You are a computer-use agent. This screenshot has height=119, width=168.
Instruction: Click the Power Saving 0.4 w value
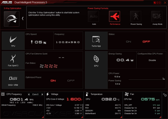[118, 84]
